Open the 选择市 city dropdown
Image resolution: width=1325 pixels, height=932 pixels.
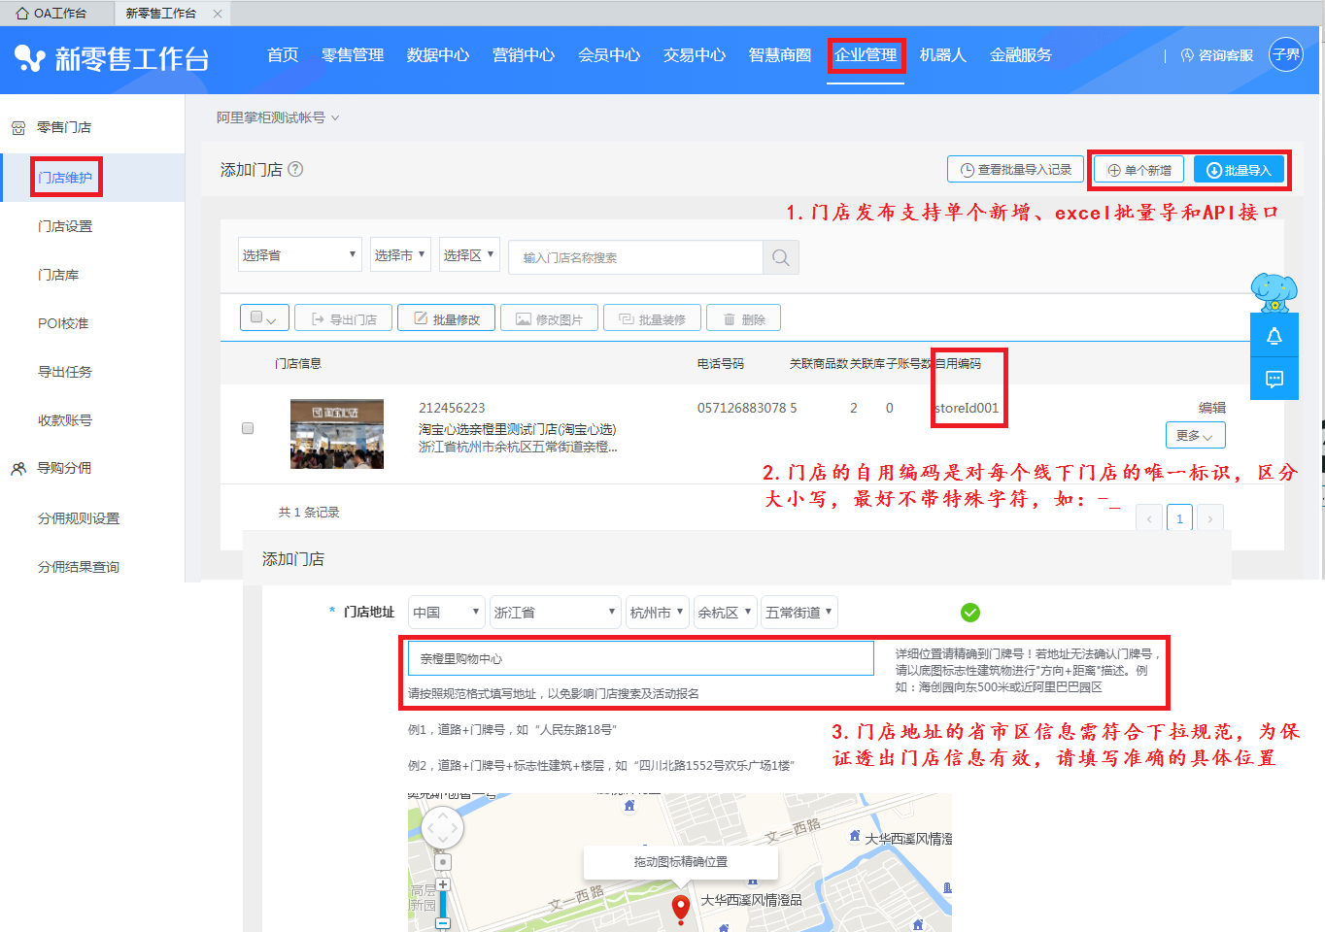[400, 254]
